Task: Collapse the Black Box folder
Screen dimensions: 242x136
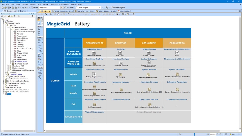Action: [x=6, y=25]
